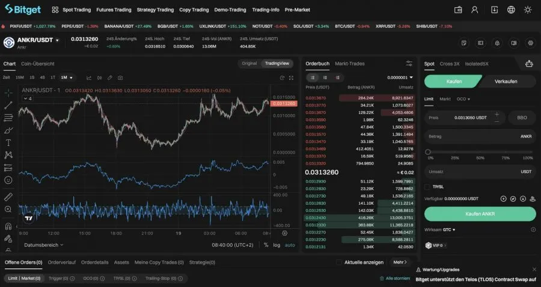
Task: Click the deposit plus icon next to Verfügbar
Action: tap(503, 199)
